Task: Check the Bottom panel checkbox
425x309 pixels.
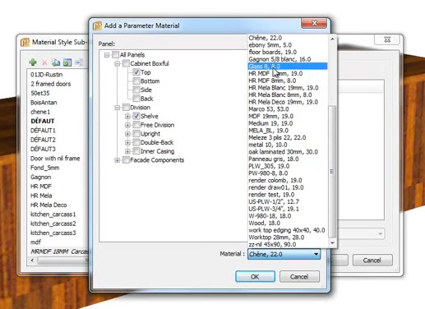Action: click(136, 81)
